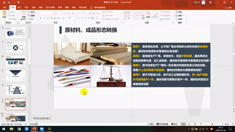Image resolution: width=235 pixels, height=132 pixels.
Task: Click the Arrange (排列) icon
Action: click(148, 14)
